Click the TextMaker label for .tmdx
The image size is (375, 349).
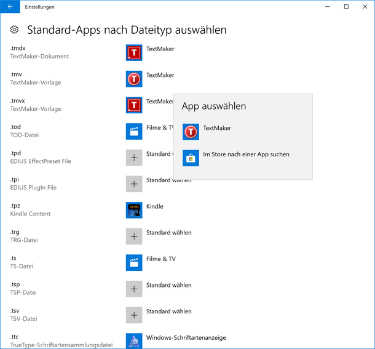pos(160,49)
